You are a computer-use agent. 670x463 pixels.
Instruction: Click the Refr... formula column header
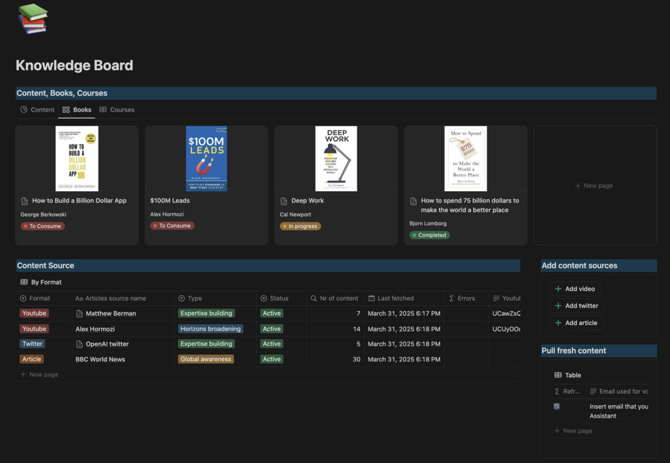click(567, 392)
